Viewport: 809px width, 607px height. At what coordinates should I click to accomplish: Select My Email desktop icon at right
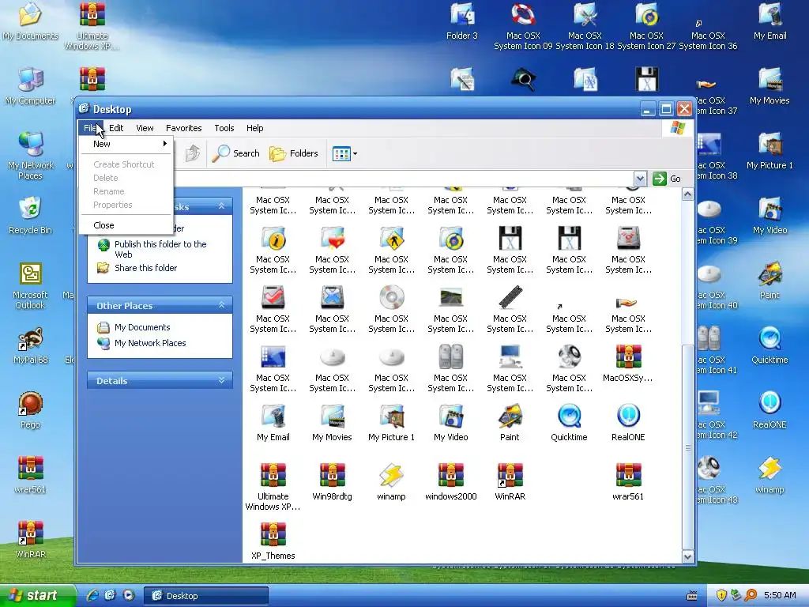(769, 21)
